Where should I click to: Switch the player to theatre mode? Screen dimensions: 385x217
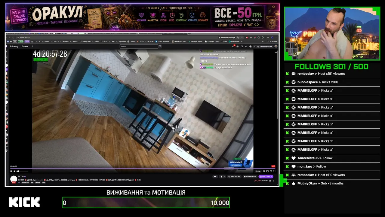[x=271, y=171]
